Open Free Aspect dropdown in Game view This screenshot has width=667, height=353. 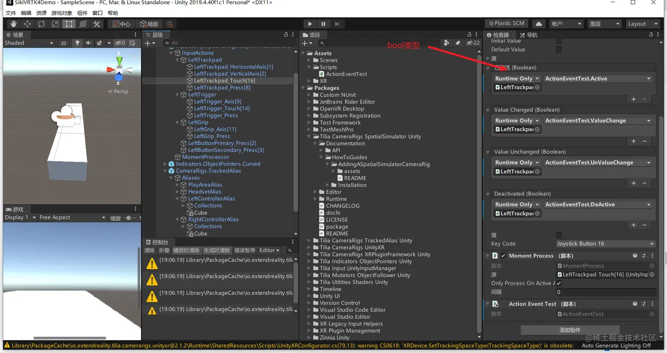72,217
